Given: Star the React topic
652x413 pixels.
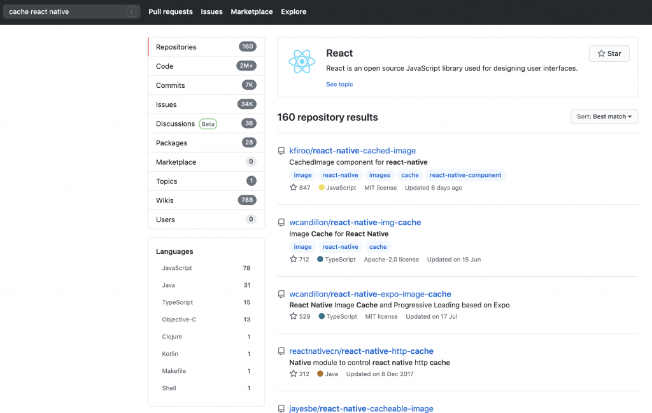Looking at the screenshot, I should [x=609, y=53].
